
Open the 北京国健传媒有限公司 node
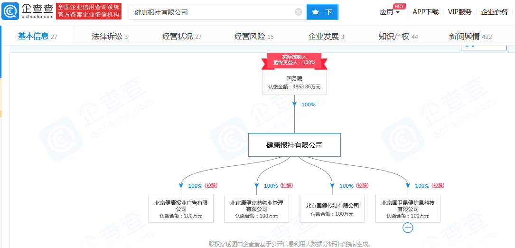pos(332,209)
